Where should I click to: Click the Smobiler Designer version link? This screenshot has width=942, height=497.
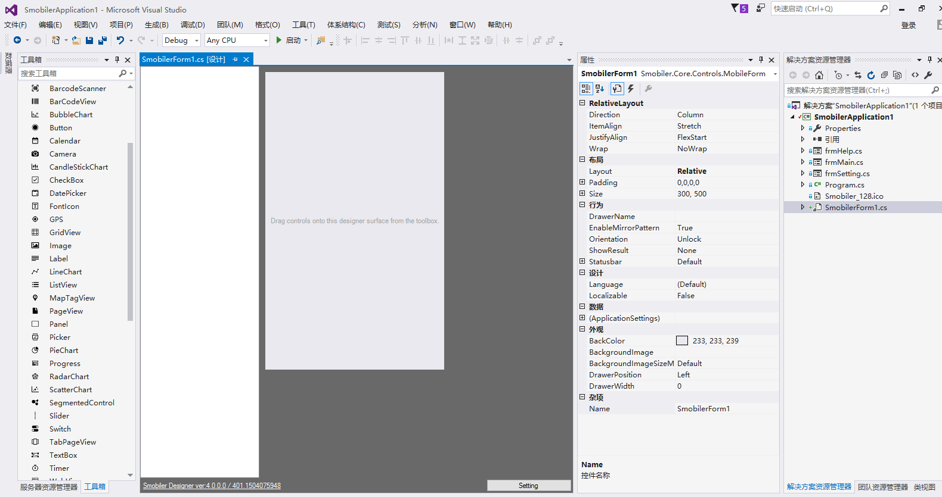(212, 486)
